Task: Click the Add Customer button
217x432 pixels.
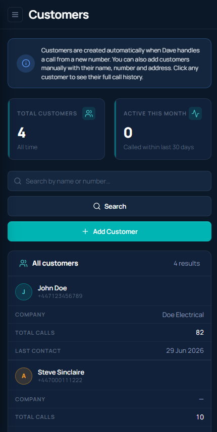Action: pos(110,231)
